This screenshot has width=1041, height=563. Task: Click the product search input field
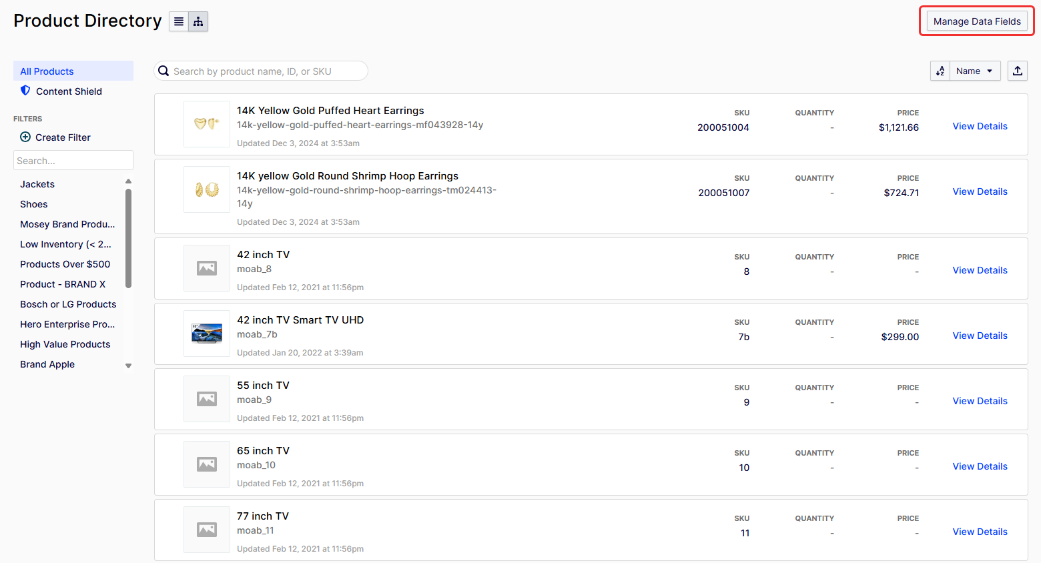pos(261,71)
